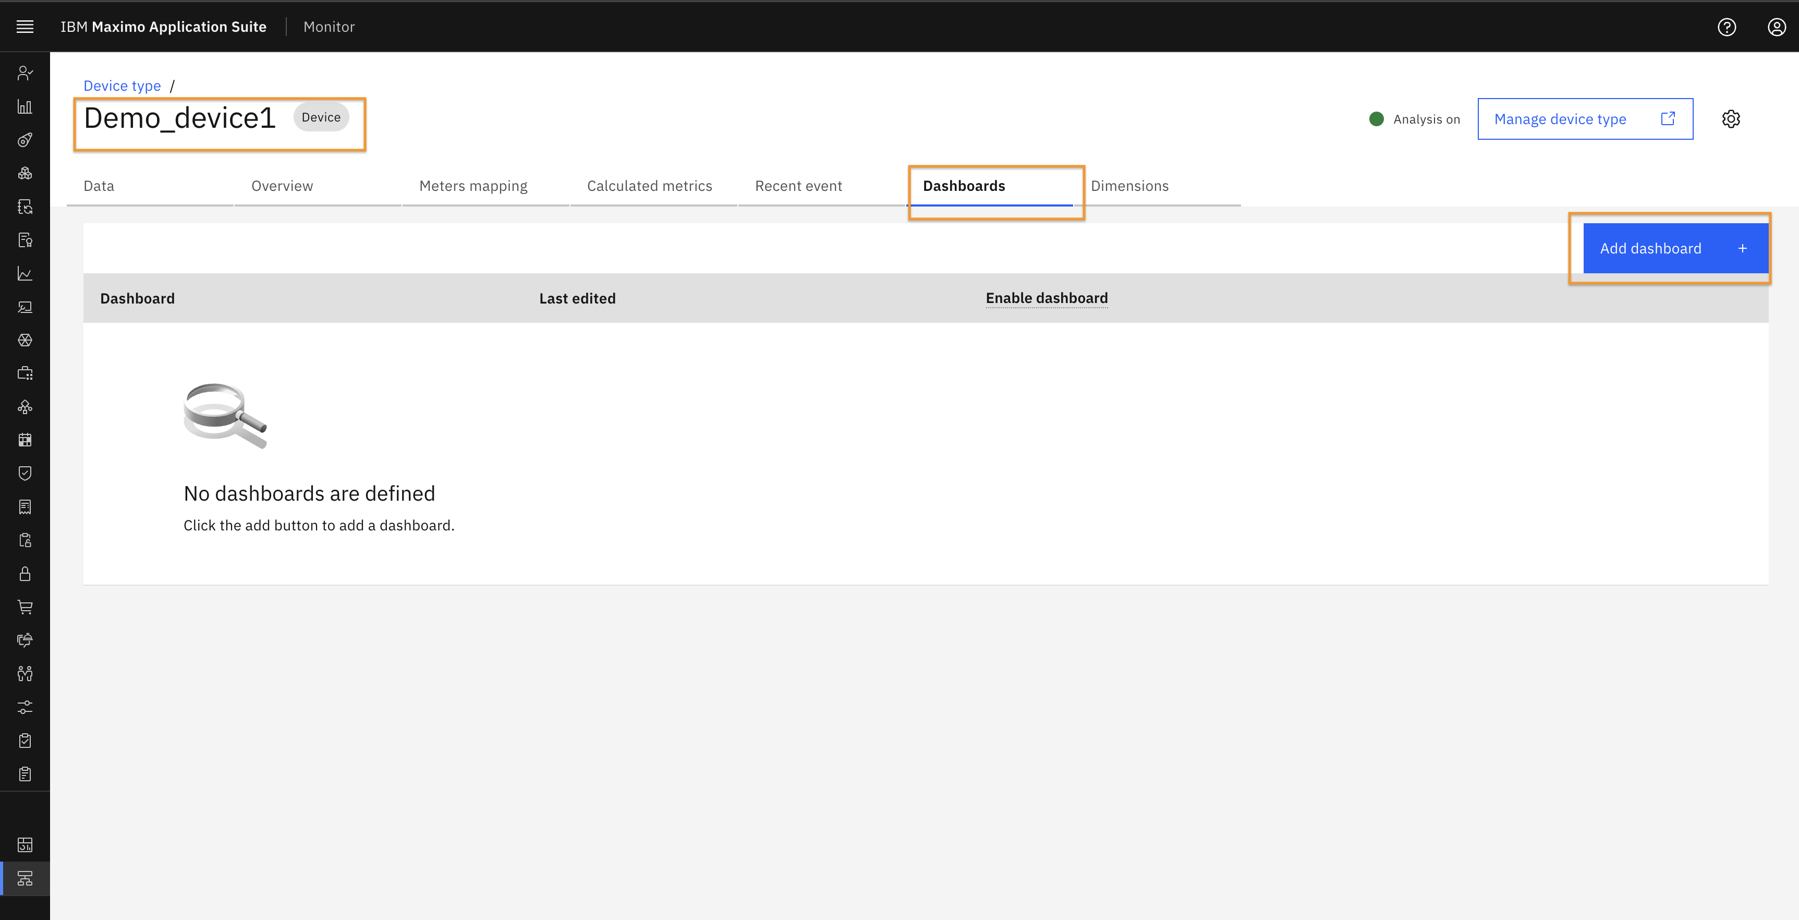1799x920 pixels.
Task: Click the notebook refresh sidebar icon
Action: [x=25, y=207]
